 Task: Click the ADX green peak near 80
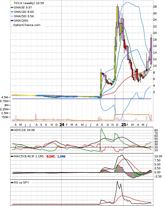[x=101, y=129]
